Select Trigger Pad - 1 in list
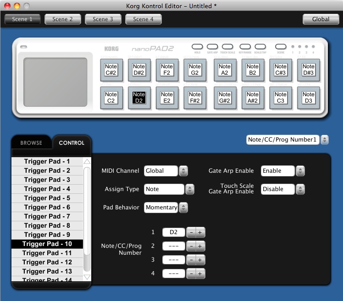343x301 pixels. point(47,162)
